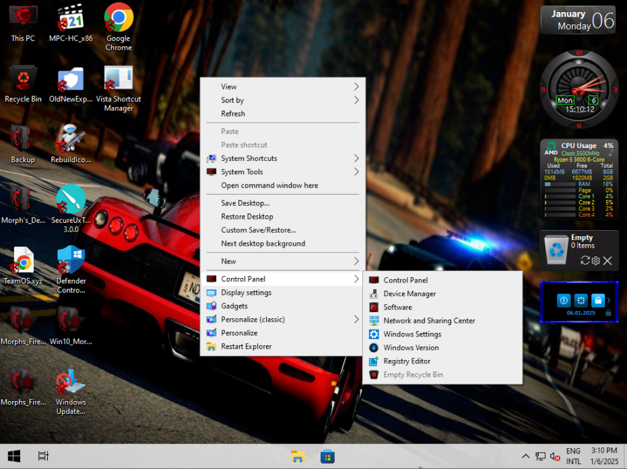Launch MPC-HC_x86 media player shortcut
This screenshot has width=627, height=469.
pyautogui.click(x=71, y=24)
